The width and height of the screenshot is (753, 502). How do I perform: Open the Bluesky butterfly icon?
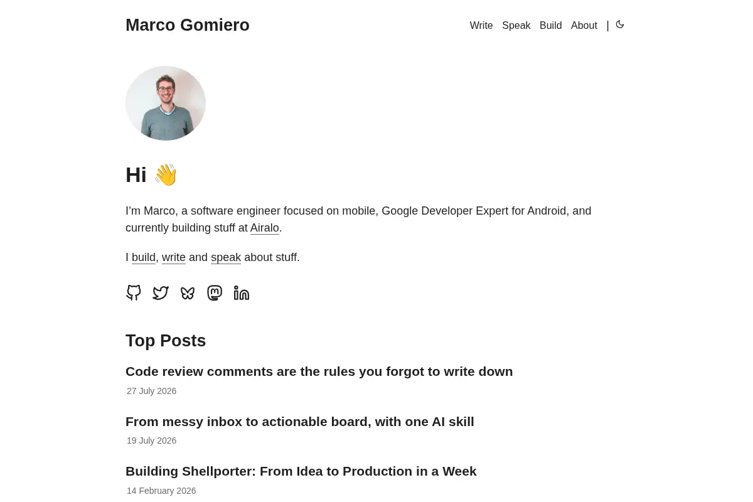click(188, 293)
